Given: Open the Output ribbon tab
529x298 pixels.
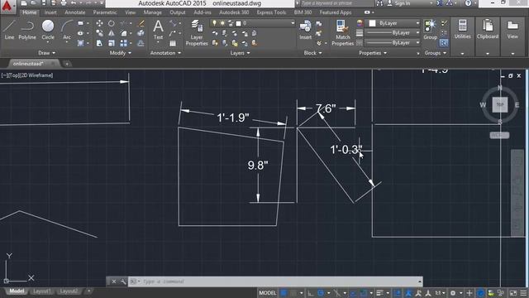Looking at the screenshot, I should pos(178,12).
